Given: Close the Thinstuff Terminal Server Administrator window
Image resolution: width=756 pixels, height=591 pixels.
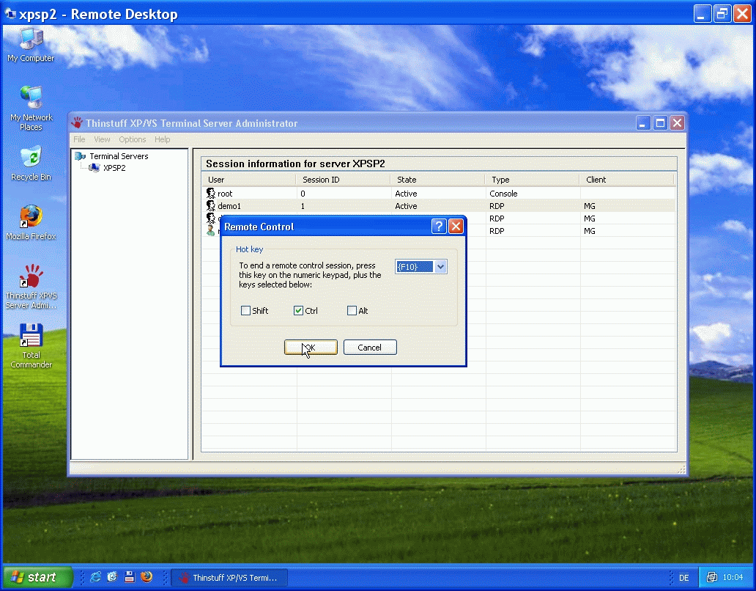Looking at the screenshot, I should point(678,123).
